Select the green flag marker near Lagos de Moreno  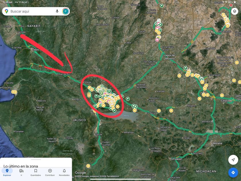pyautogui.click(x=186, y=68)
